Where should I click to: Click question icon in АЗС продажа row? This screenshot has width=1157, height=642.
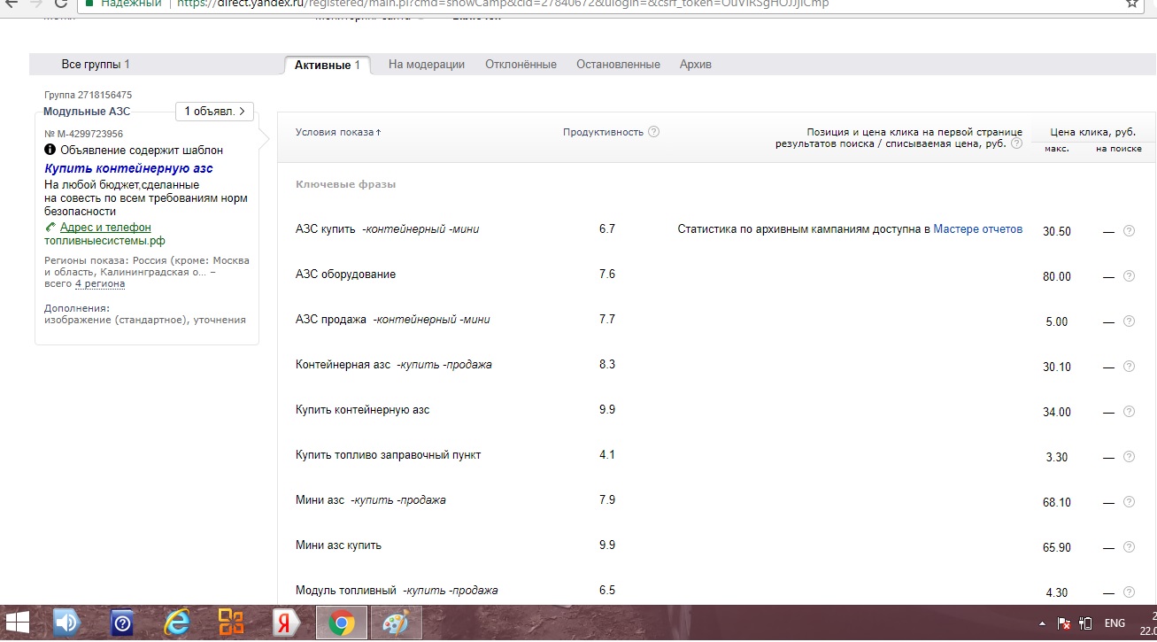click(x=1129, y=321)
